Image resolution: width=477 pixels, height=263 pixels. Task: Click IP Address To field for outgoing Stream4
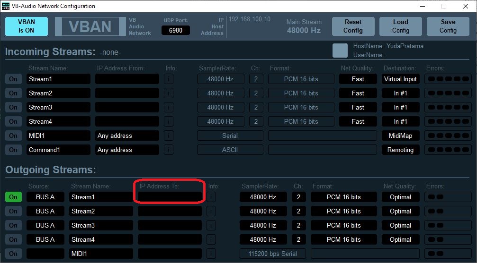click(x=170, y=239)
